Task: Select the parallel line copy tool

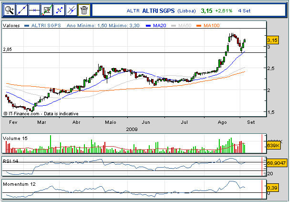Action: click(x=72, y=10)
